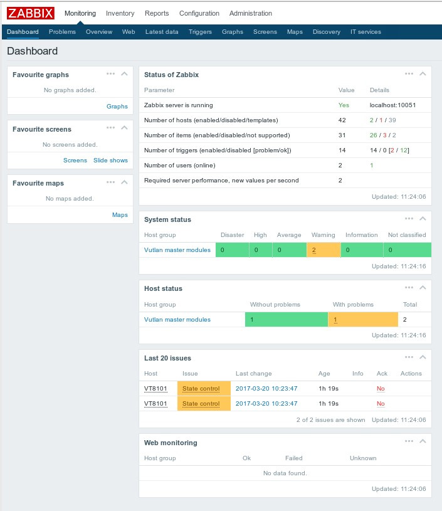Go to the Problems submenu tab

(x=62, y=32)
